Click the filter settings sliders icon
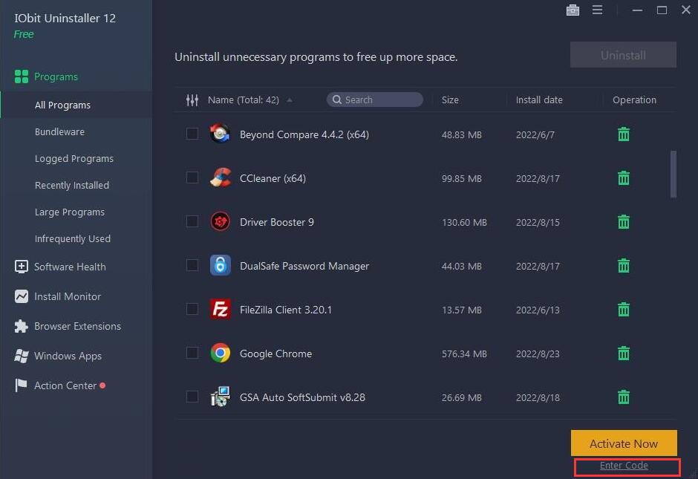This screenshot has width=698, height=479. [192, 100]
